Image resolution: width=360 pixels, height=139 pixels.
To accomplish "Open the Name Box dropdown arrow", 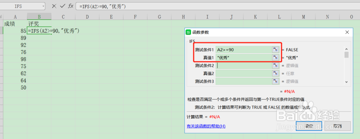I will coord(44,6).
